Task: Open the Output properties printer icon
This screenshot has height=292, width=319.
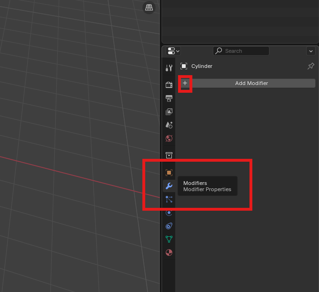Action: (169, 98)
